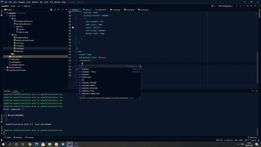Image resolution: width=261 pixels, height=147 pixels.
Task: Open the user account icon dropdown
Action: tap(213, 6)
